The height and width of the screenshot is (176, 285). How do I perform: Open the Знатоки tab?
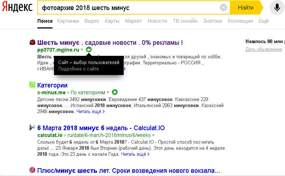213,21
